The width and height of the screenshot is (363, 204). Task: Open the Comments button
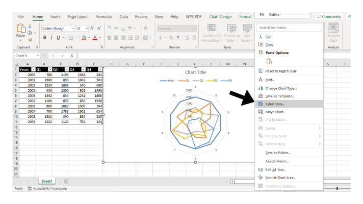point(329,16)
